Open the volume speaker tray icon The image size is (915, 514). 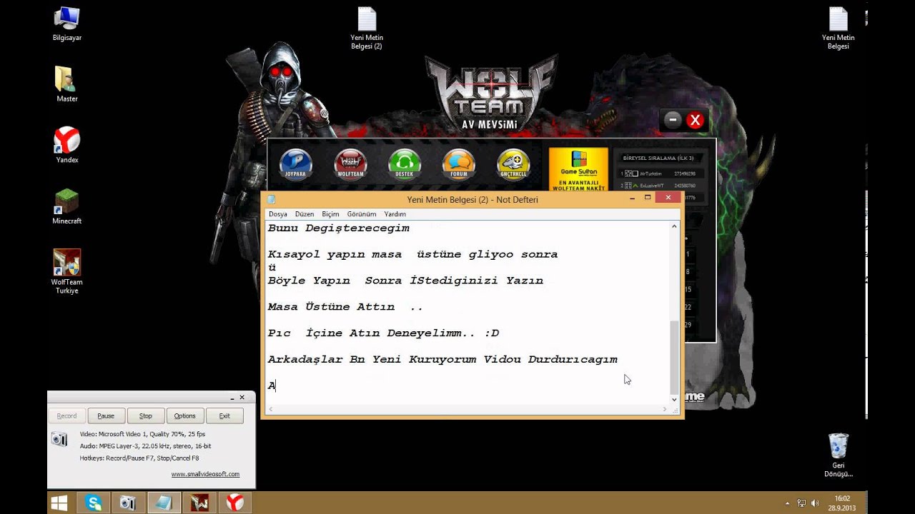[x=816, y=503]
